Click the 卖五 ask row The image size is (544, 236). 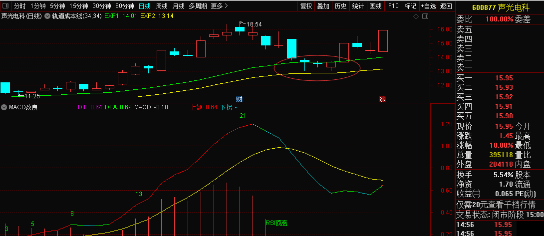click(500, 30)
